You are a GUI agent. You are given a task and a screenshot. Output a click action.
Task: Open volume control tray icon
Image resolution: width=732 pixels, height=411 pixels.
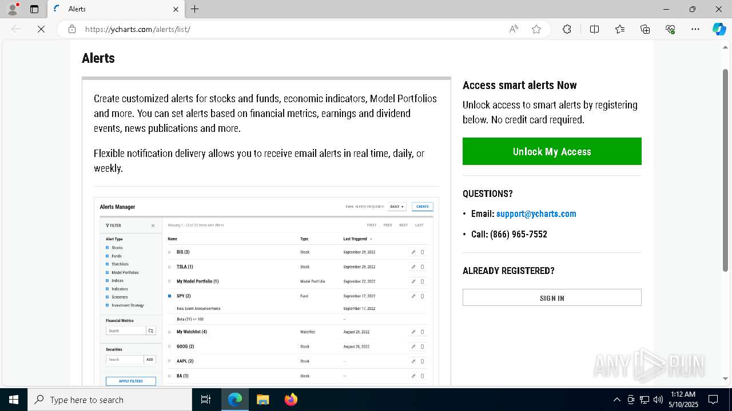point(658,400)
